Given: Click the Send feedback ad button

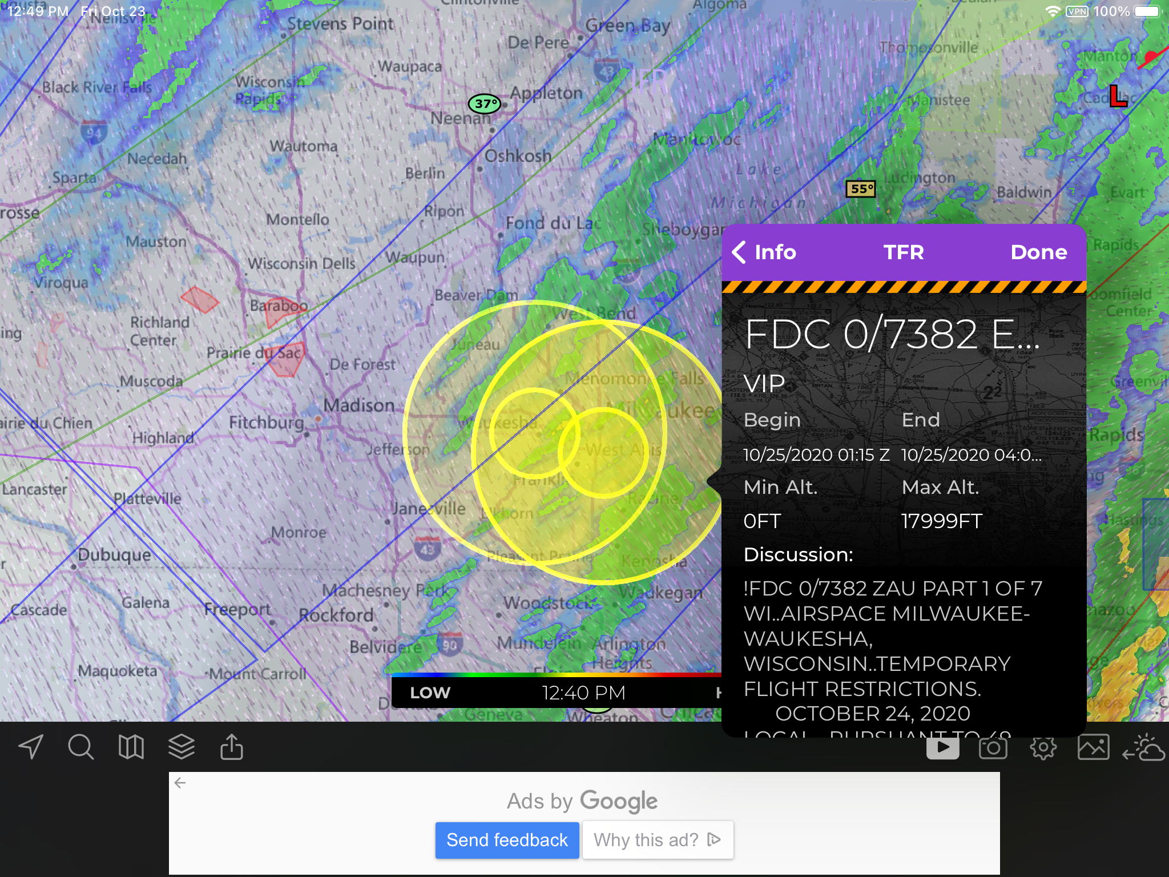Looking at the screenshot, I should tap(507, 840).
